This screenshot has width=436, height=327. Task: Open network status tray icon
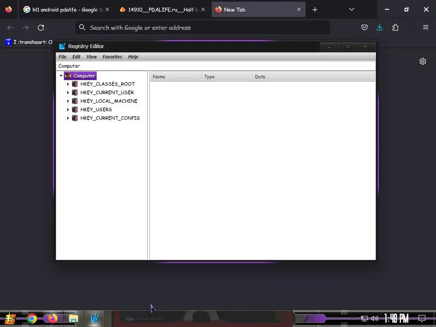[364, 318]
